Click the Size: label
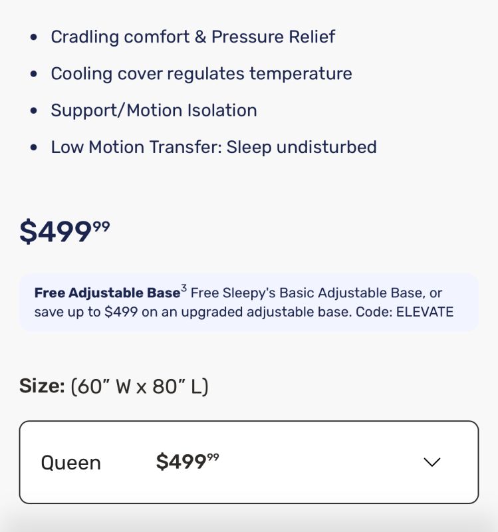This screenshot has height=532, width=498. 42,386
